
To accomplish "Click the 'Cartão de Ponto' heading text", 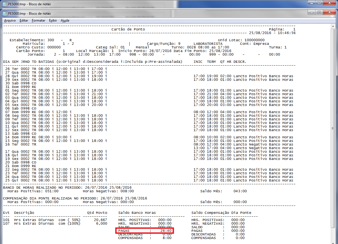I will (128, 29).
